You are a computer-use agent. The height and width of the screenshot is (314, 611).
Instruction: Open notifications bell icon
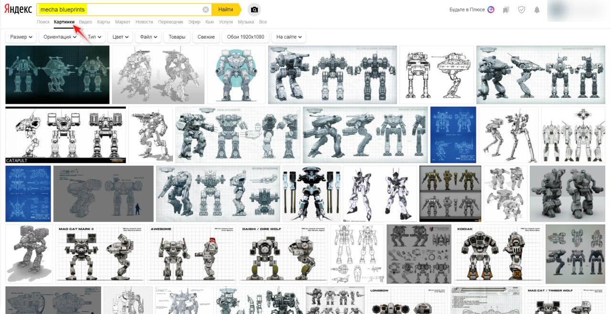click(537, 10)
